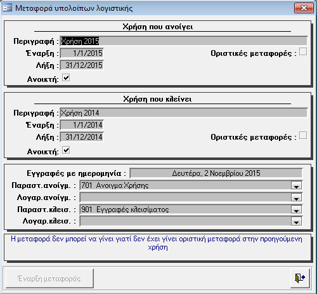Click the Εγγραφές με ημερομηνία date field

pyautogui.click(x=216, y=173)
